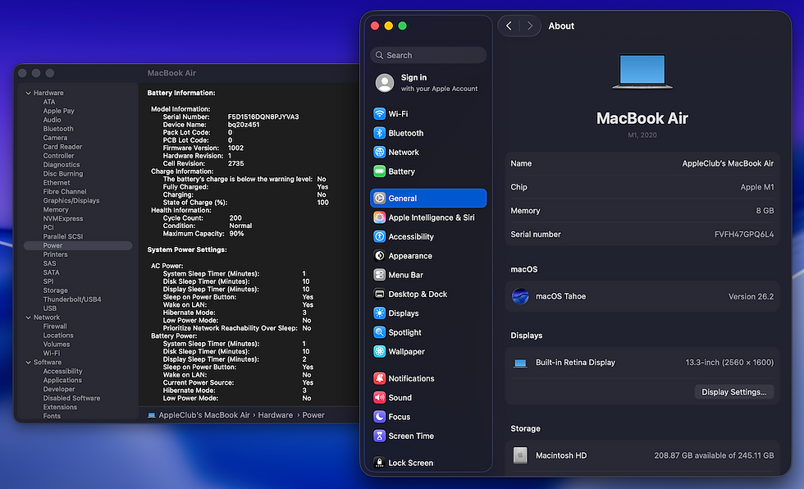The width and height of the screenshot is (804, 489).
Task: Click the battery serial F5D1516DQN8PJYVA3
Action: (263, 117)
